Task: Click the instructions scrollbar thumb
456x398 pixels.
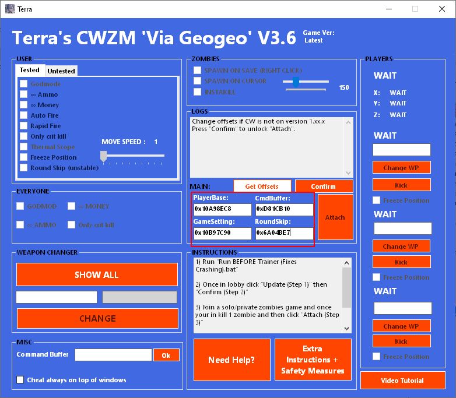Action: pyautogui.click(x=346, y=287)
